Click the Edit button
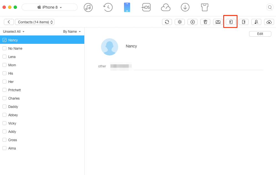Viewport: 276px width, 175px height. [x=260, y=34]
